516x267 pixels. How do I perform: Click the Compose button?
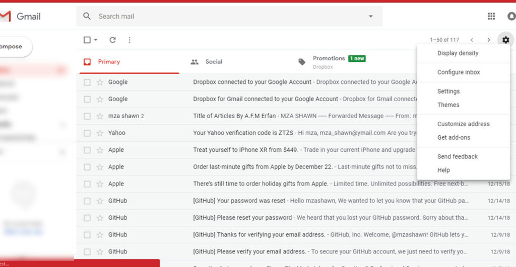[x=13, y=47]
